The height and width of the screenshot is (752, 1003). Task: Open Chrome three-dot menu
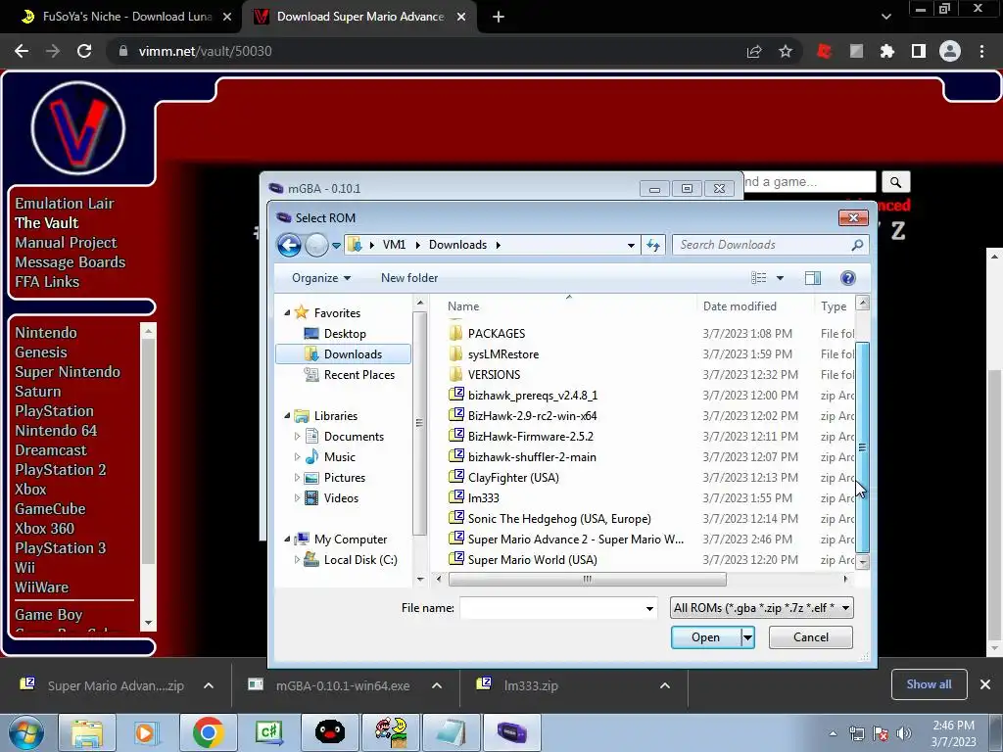click(981, 51)
